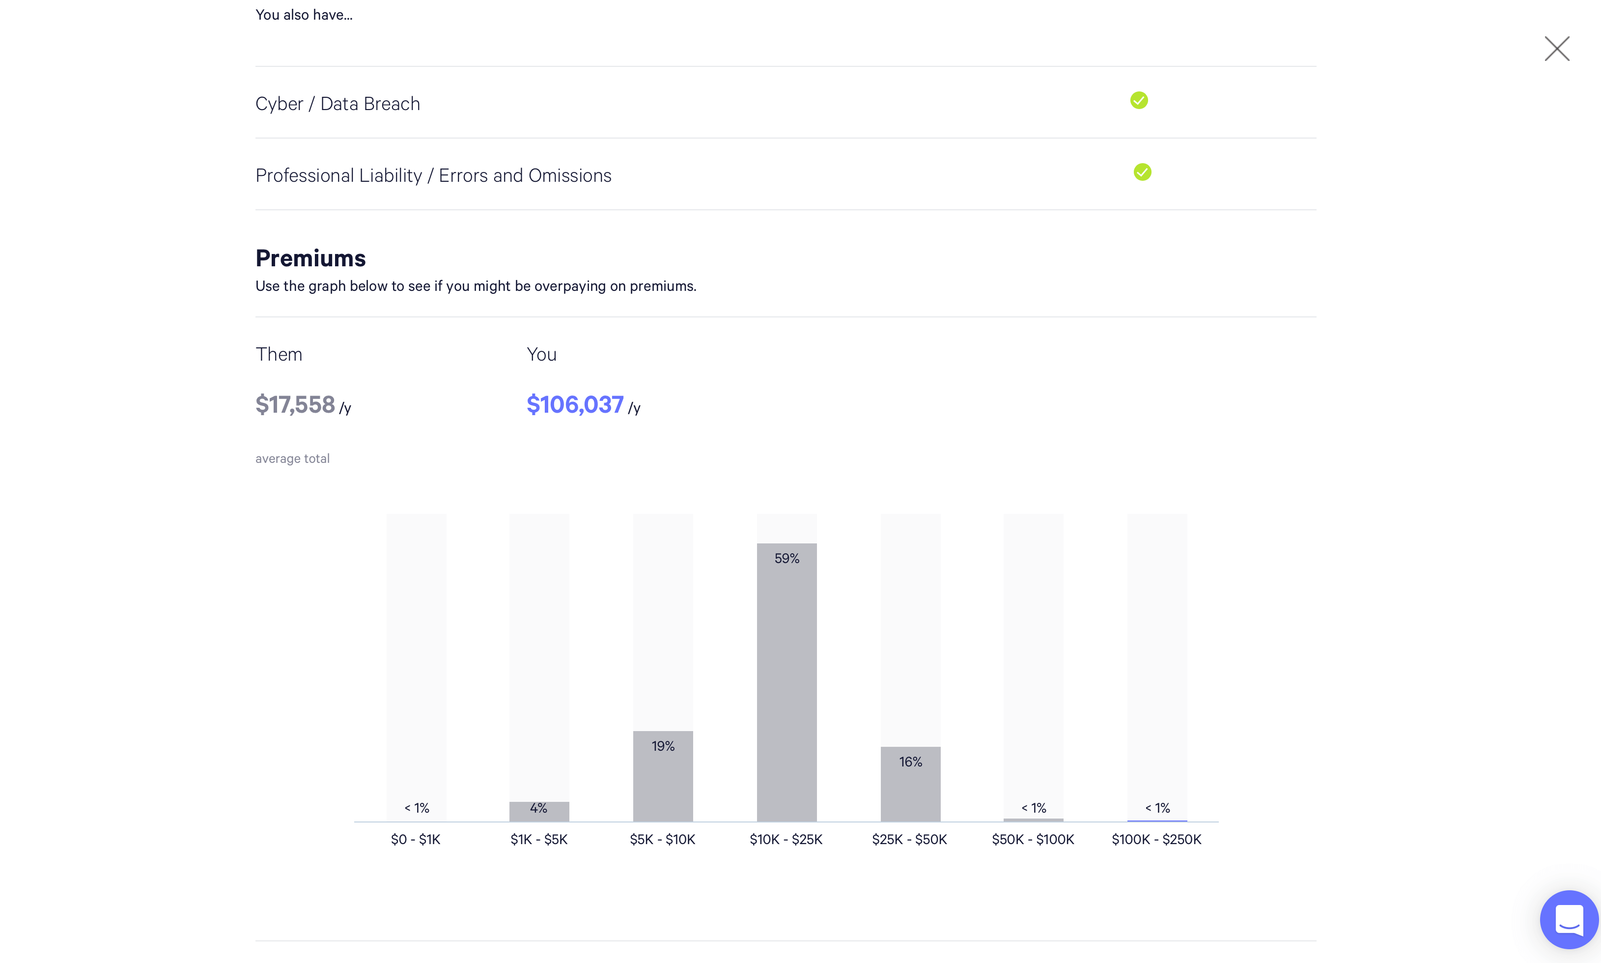The width and height of the screenshot is (1601, 963).
Task: Click your highlighted premium value $106,037
Action: point(575,404)
